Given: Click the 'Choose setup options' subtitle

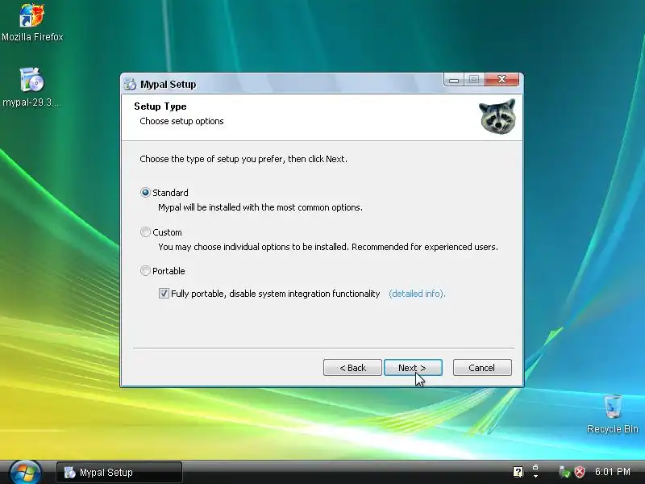Looking at the screenshot, I should 181,121.
